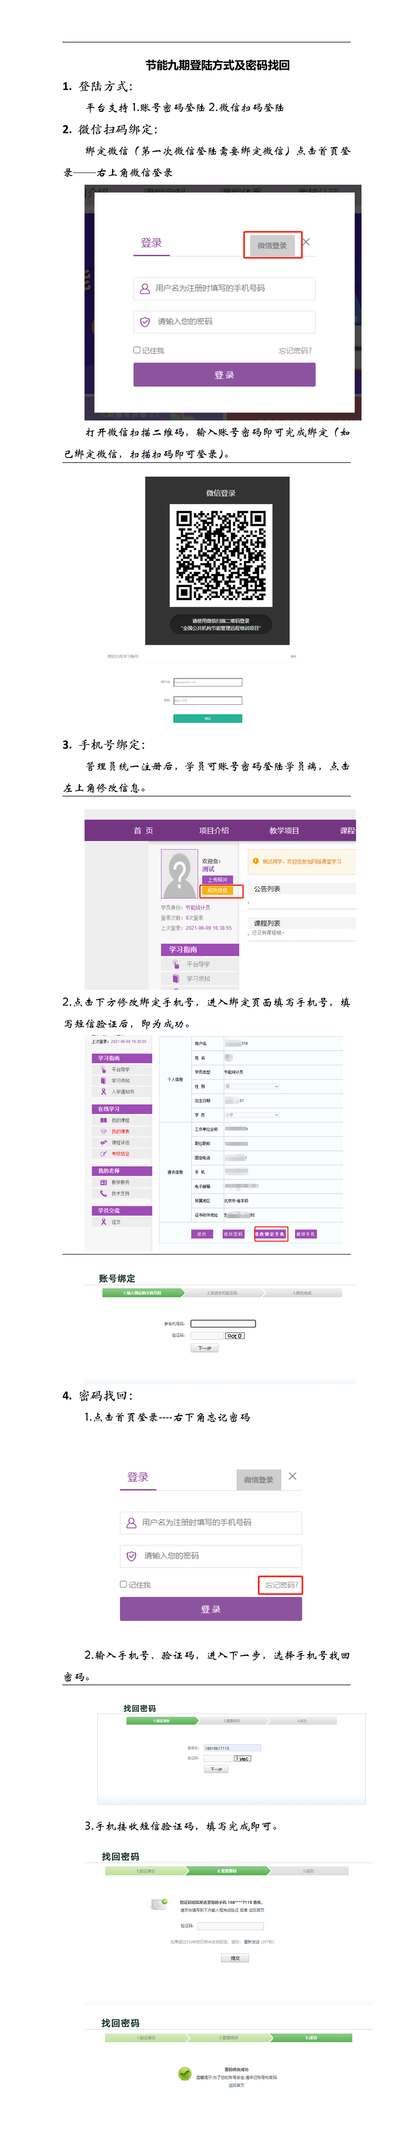The height and width of the screenshot is (2129, 413).
Task: Click the 修改密码 button on profile form
Action: coord(234,1234)
